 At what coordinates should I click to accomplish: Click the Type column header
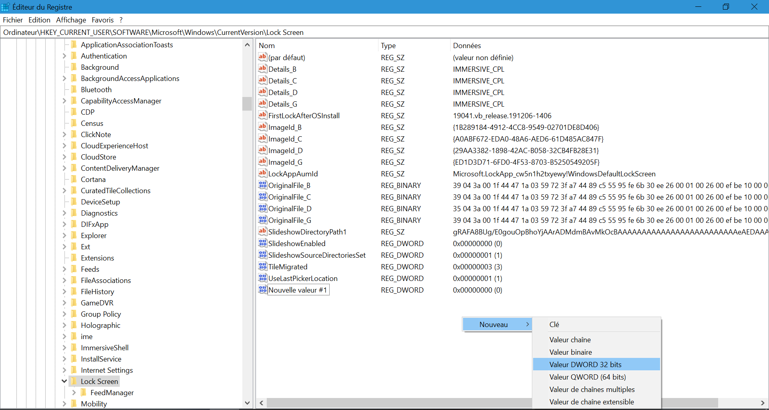(x=388, y=46)
